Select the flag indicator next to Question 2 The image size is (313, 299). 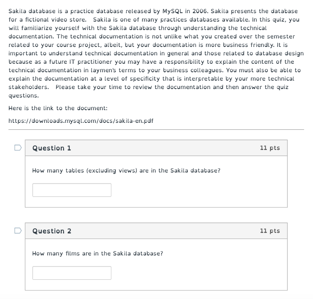[x=17, y=230]
